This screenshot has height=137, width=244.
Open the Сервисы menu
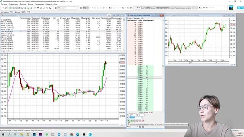[x=48, y=4]
